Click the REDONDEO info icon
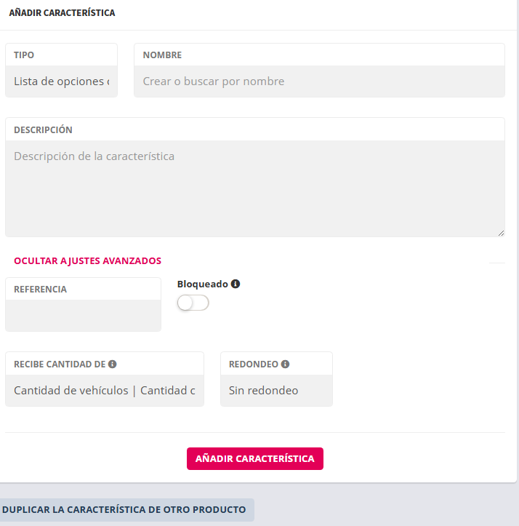 285,364
